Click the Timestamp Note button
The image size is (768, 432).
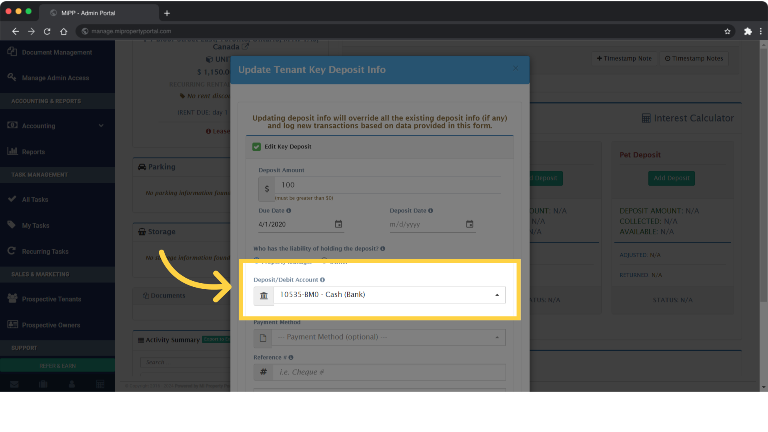click(x=624, y=58)
